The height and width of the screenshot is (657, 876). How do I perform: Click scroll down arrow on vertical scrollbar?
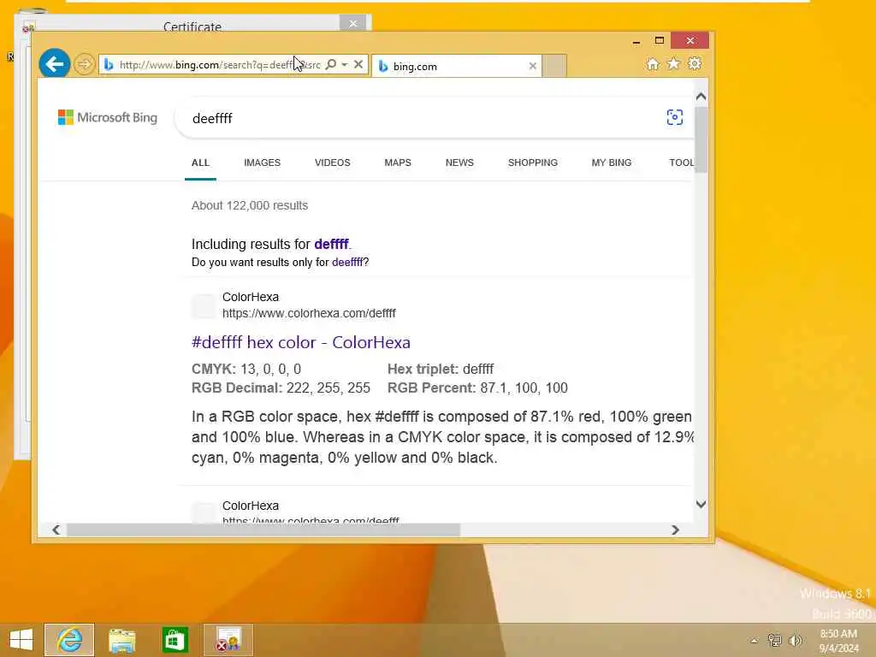701,504
